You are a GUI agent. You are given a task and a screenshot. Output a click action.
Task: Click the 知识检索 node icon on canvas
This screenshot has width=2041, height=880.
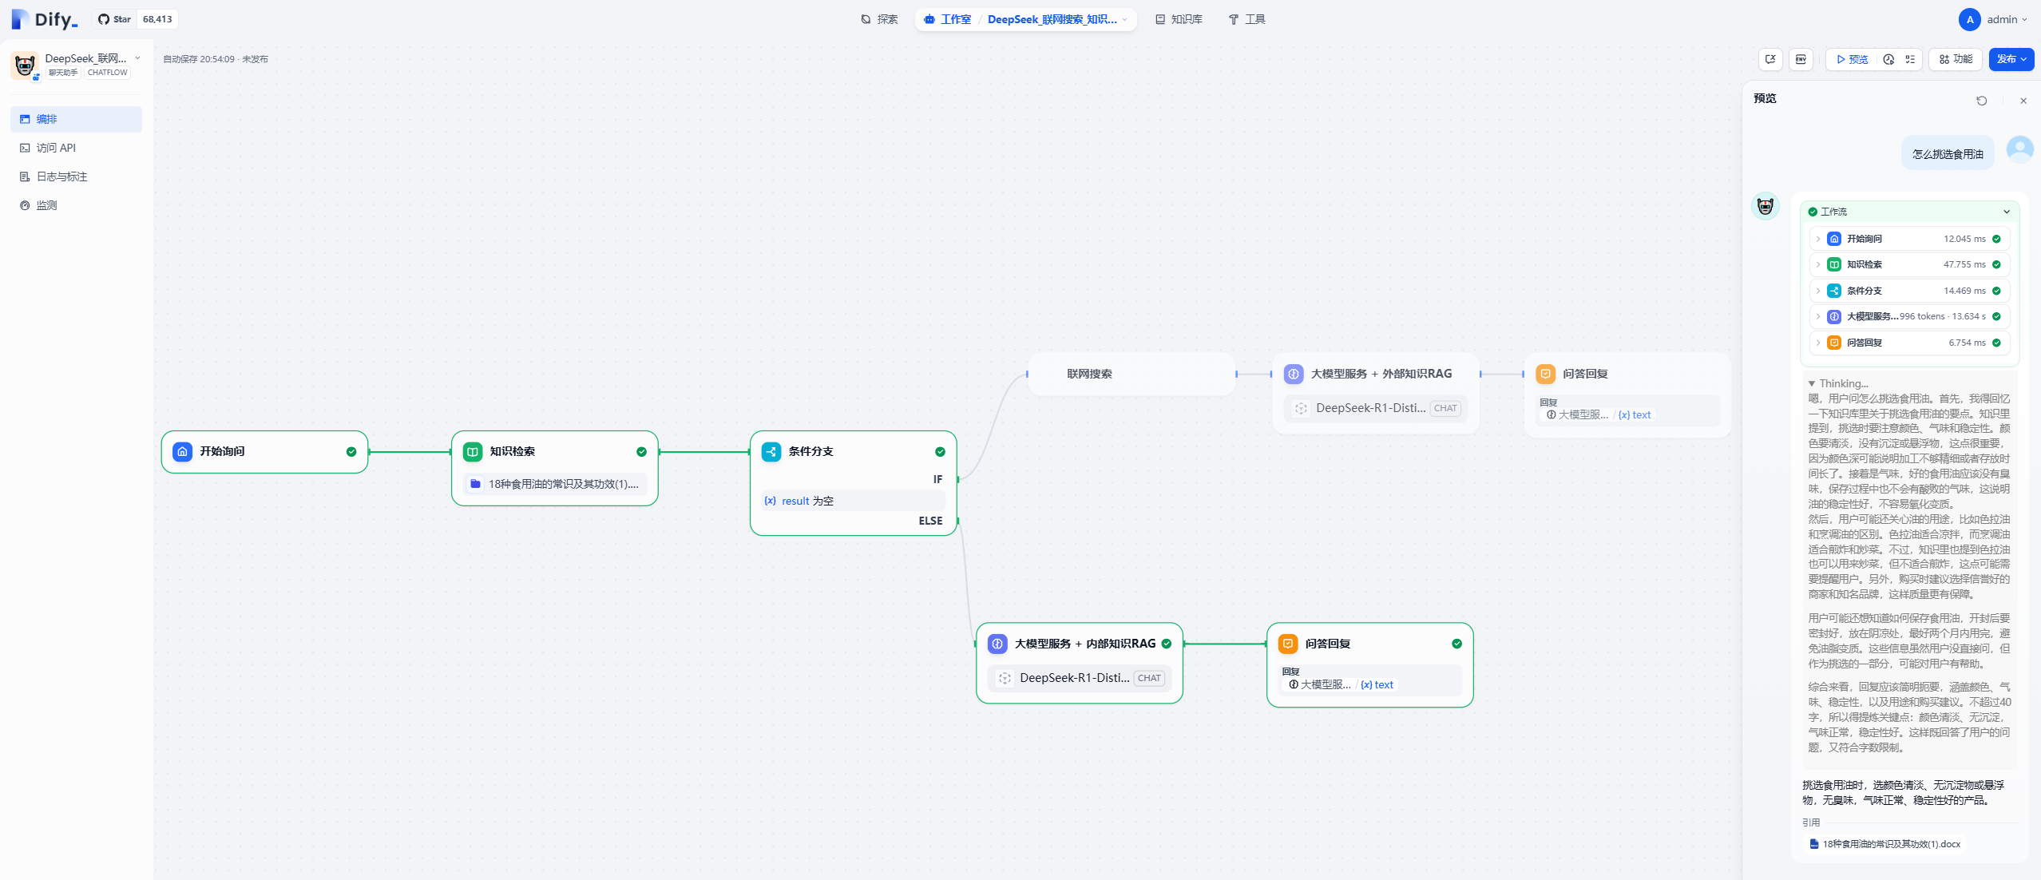pos(473,452)
